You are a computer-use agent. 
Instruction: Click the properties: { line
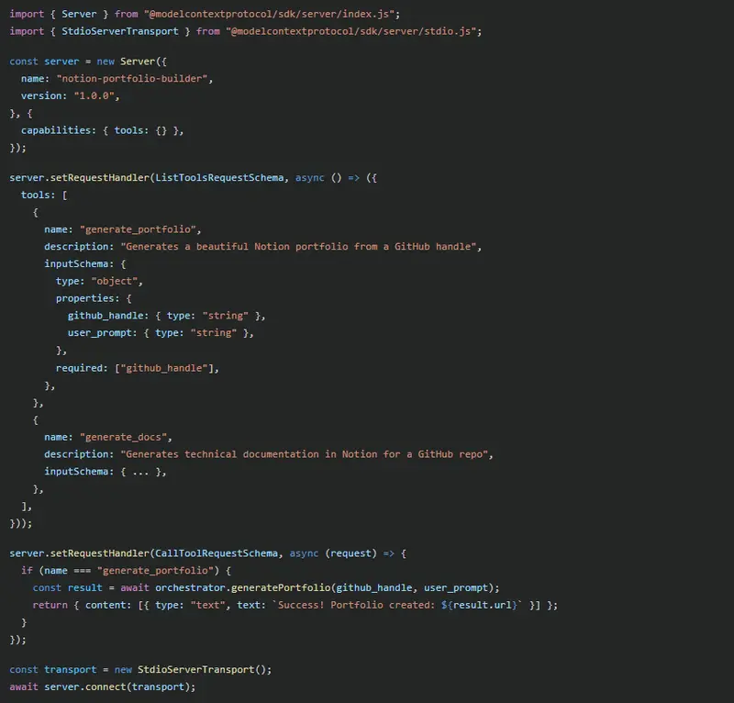click(x=94, y=299)
